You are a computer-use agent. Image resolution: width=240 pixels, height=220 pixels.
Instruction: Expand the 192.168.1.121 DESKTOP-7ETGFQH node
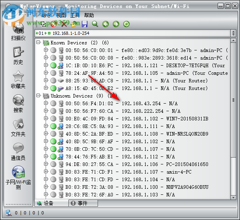click(x=46, y=65)
